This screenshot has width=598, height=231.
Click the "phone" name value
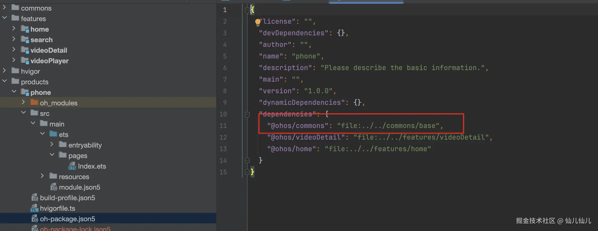click(306, 56)
